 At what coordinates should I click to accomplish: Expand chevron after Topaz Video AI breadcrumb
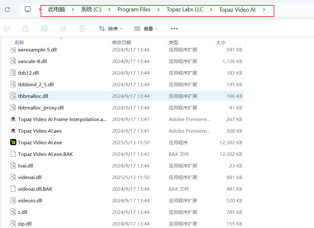264,10
